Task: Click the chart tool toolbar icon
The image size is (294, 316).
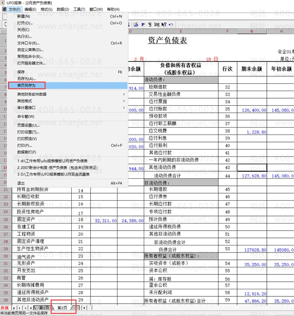Action: [x=136, y=25]
